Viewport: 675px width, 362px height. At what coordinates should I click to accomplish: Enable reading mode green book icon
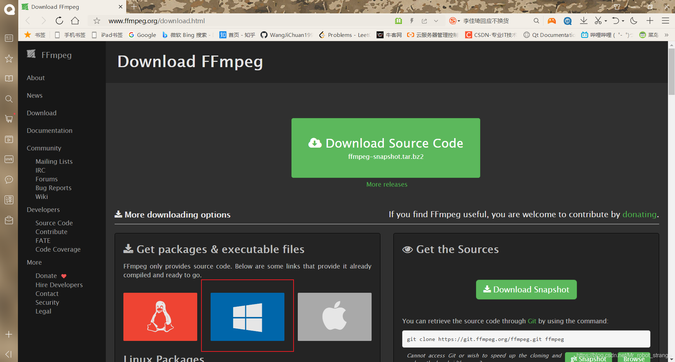pyautogui.click(x=398, y=21)
